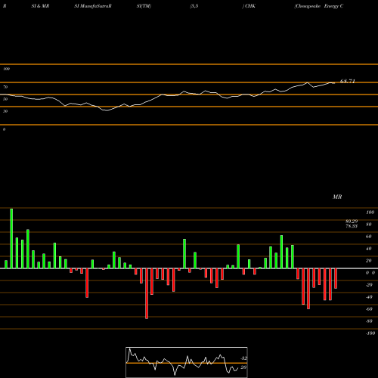Click the 80.29 value in MR panel
This screenshot has height=378, width=378.
[x=352, y=222]
